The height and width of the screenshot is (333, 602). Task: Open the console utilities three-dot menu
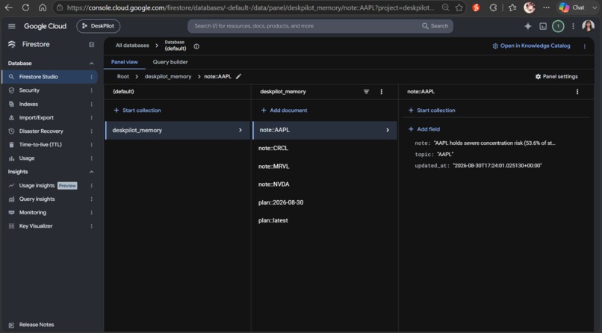573,26
